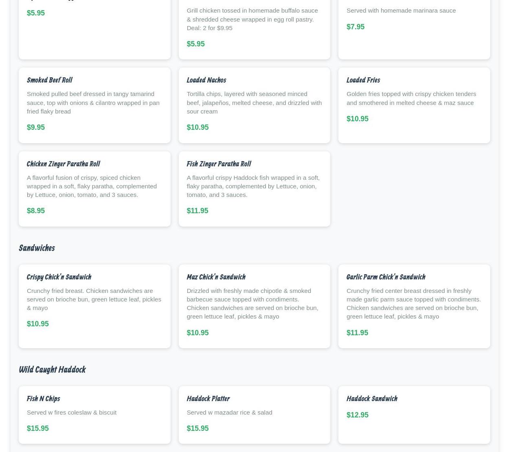
Task: Select Fish Zinger Paratha Roll title
Action: [218, 164]
